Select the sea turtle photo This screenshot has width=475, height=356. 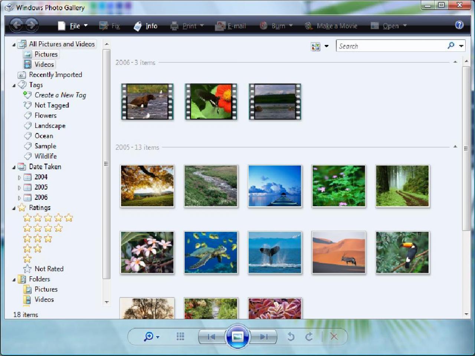pos(211,253)
